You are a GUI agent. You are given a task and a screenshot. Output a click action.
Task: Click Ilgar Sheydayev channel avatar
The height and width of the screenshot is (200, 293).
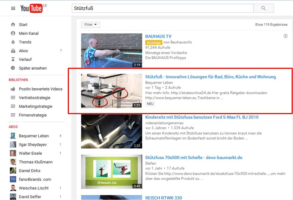13,145
